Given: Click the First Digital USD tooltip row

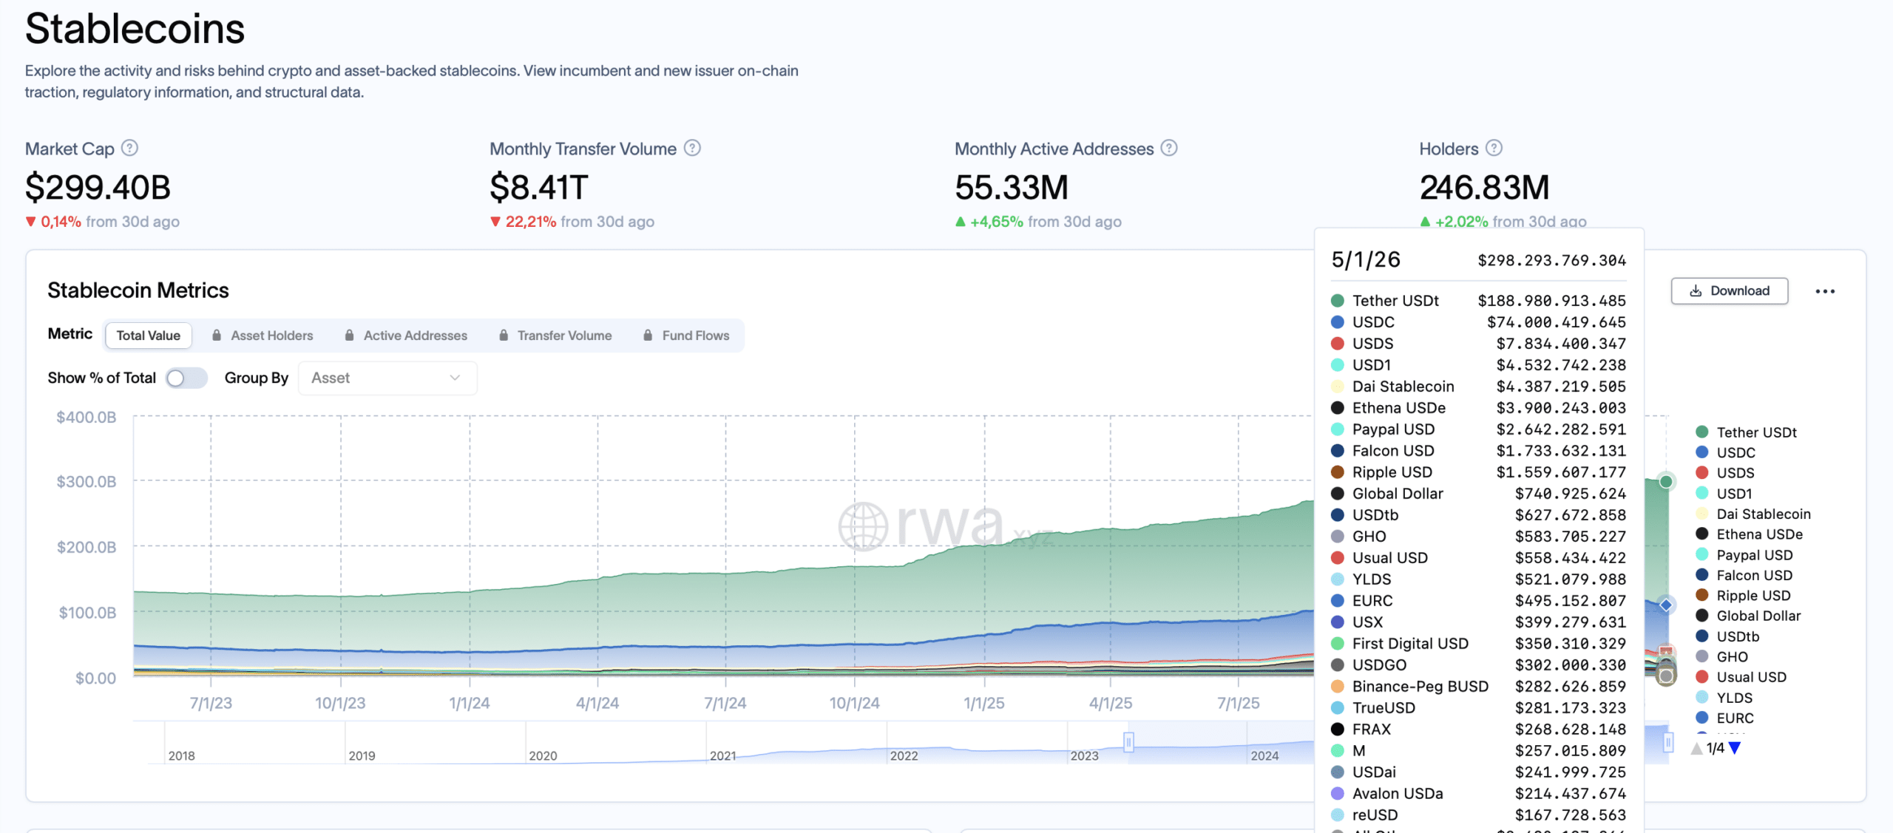Looking at the screenshot, I should click(x=1478, y=644).
